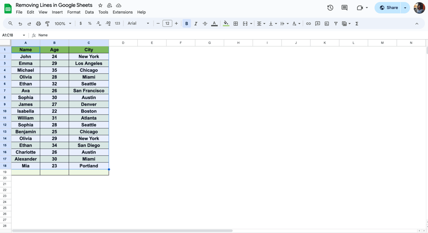Click the insert chart icon

pyautogui.click(x=327, y=24)
